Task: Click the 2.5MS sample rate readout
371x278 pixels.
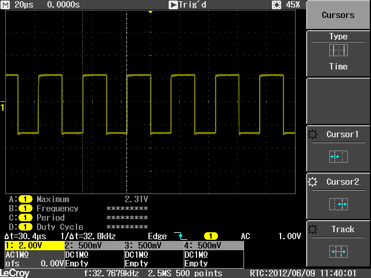Action: pos(159,273)
